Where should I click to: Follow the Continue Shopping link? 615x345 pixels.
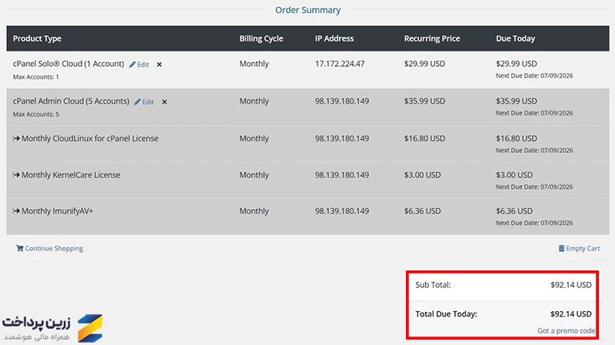[54, 248]
